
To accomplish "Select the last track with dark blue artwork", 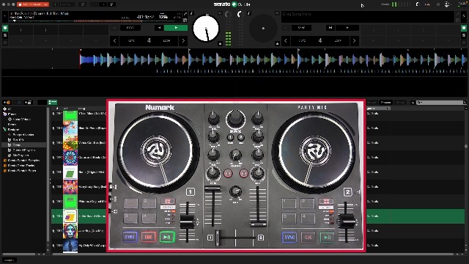I will click(70, 246).
